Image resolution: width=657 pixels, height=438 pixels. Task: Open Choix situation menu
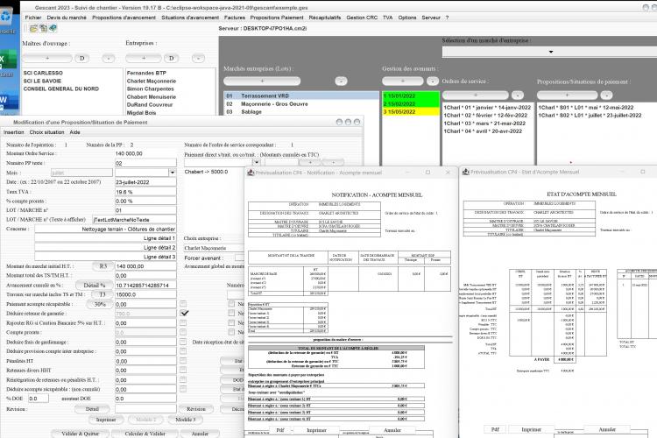[46, 132]
